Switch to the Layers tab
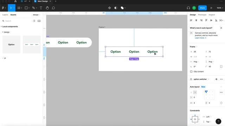The width and height of the screenshot is (225, 126). pyautogui.click(x=5, y=15)
